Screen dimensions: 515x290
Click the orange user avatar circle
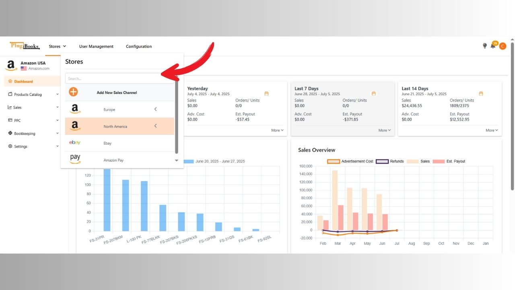tap(502, 46)
